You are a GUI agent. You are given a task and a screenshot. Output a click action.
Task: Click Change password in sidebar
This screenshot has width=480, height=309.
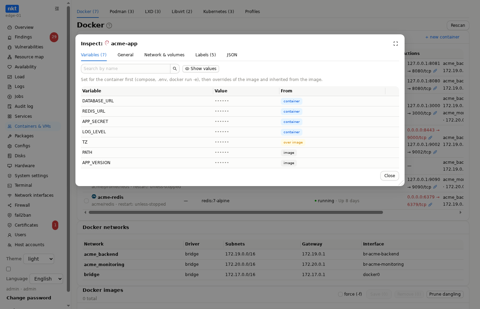29,298
